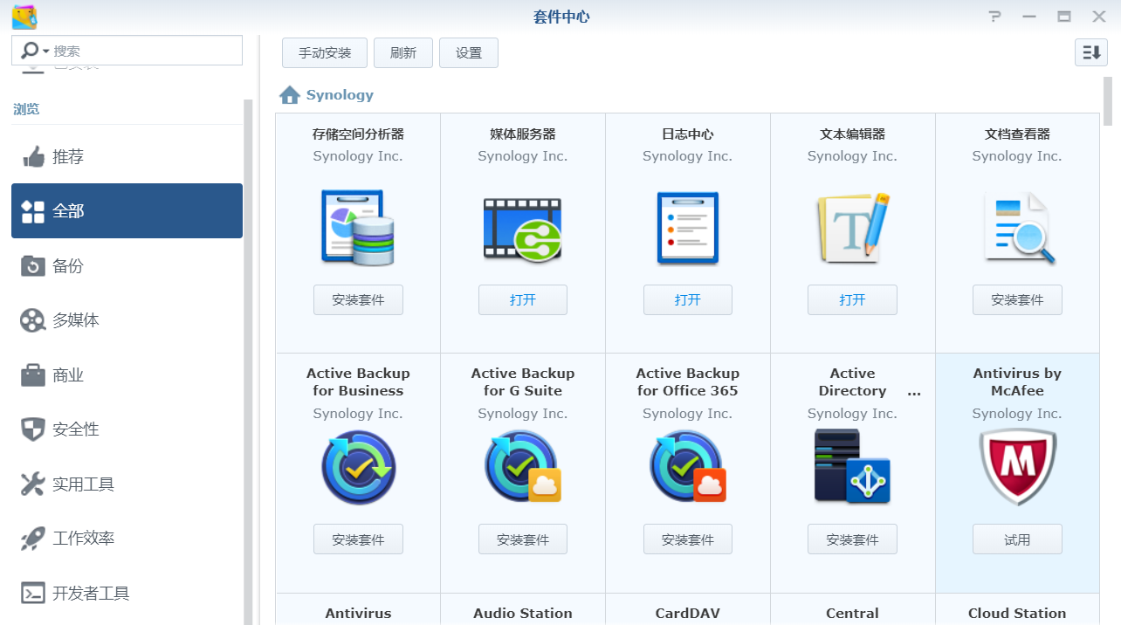The width and height of the screenshot is (1121, 625).
Task: Click the 媒体服务器 package title
Action: [522, 134]
